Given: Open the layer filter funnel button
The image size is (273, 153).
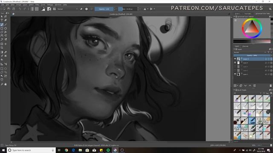Looking at the screenshot, I should click(x=268, y=52).
